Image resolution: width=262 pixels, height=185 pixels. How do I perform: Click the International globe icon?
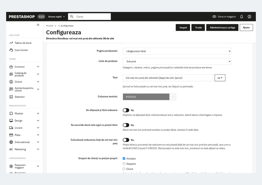pos(11,142)
